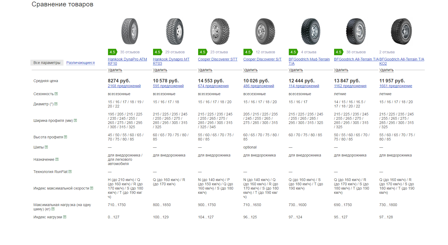448x245 pixels.
Task: Open 38 отзывов reviews for BFGoodrich All-Terrain
Action: click(x=356, y=52)
